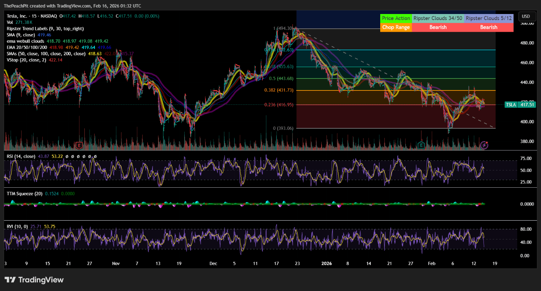Click the Ripster Clouds 5/12 header cell

click(x=489, y=18)
